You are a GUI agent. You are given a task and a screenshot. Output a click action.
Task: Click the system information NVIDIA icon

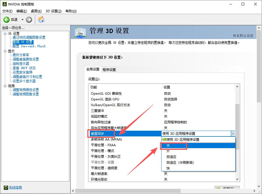6,187
